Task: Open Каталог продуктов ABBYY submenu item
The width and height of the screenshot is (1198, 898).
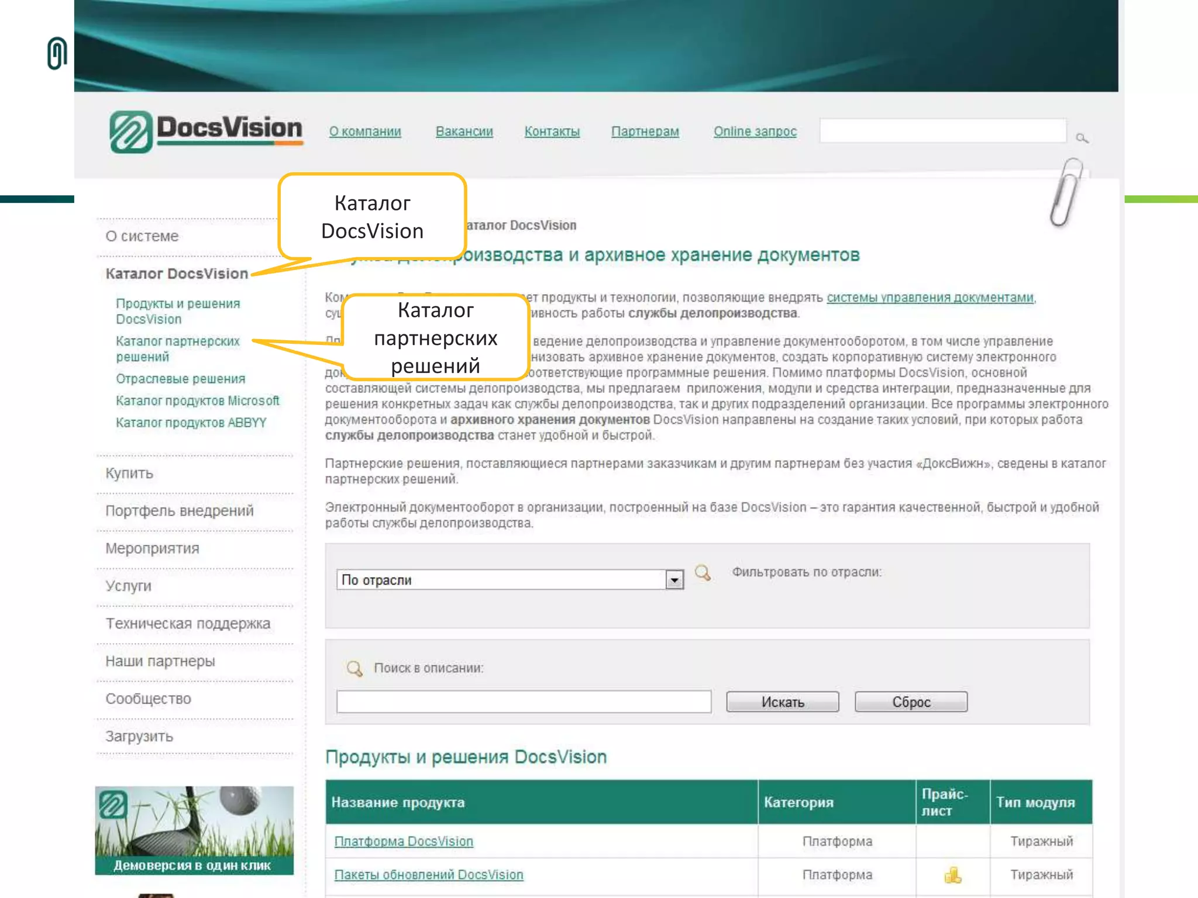Action: [191, 423]
